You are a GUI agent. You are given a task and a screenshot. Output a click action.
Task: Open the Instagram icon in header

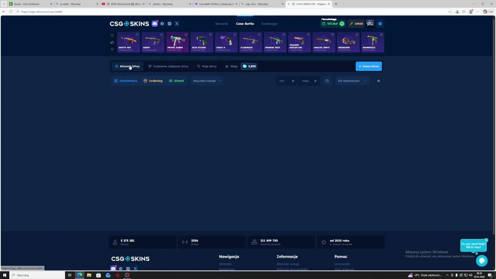169,24
